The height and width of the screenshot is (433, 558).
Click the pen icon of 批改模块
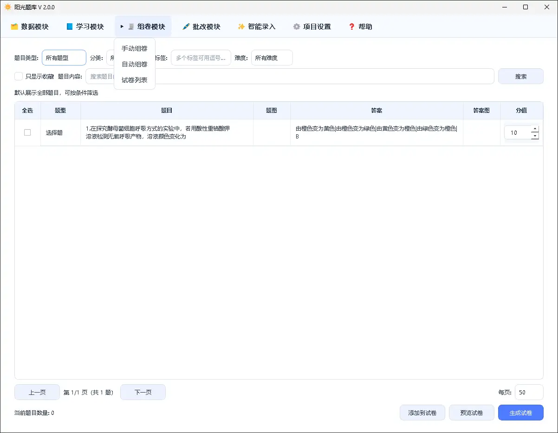pos(186,27)
